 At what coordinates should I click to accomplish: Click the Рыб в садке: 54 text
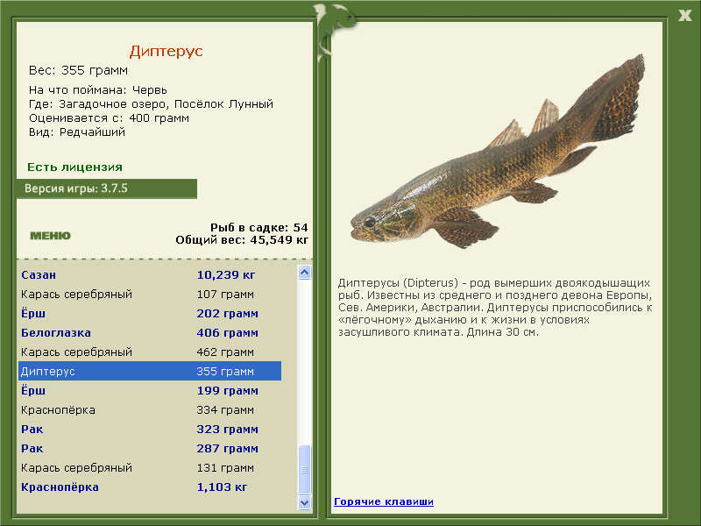click(259, 227)
